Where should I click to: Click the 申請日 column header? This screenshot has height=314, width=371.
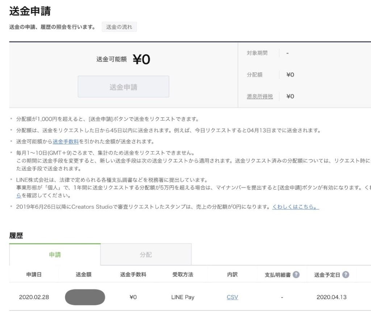34,275
